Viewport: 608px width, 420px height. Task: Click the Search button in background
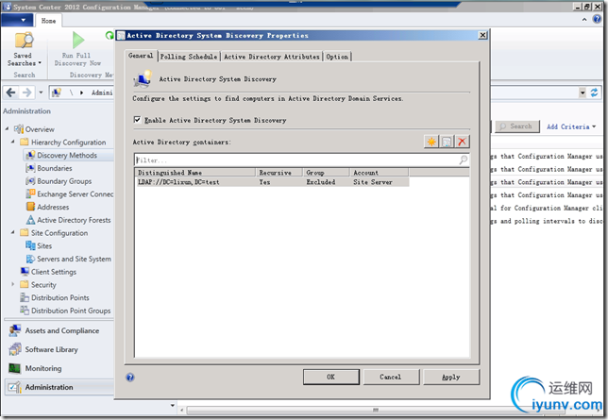(x=516, y=126)
